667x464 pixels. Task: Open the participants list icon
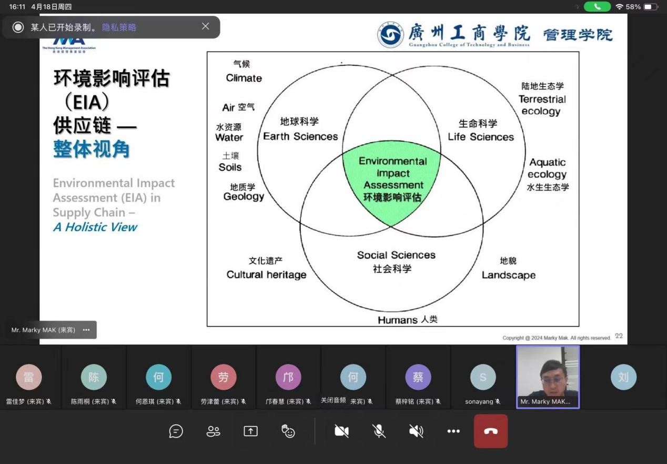[213, 431]
